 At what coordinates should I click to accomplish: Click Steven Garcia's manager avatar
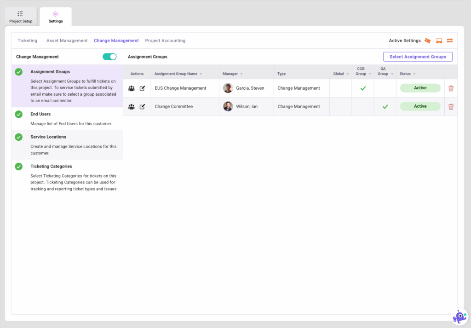[x=228, y=88]
